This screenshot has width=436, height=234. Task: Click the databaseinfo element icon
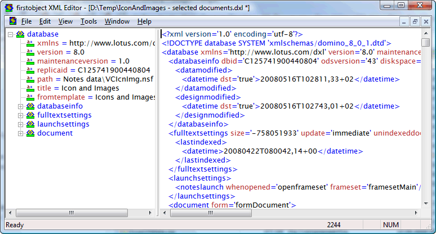pyautogui.click(x=30, y=106)
